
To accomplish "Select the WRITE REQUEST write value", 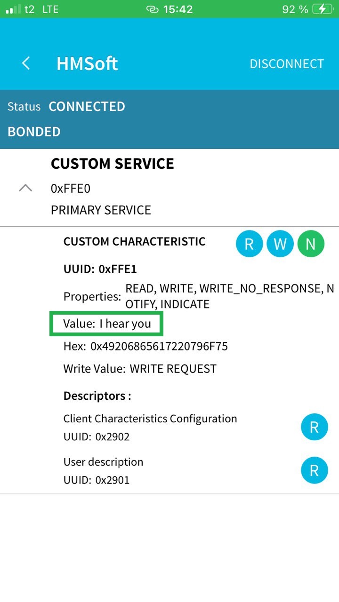I will click(x=173, y=369).
